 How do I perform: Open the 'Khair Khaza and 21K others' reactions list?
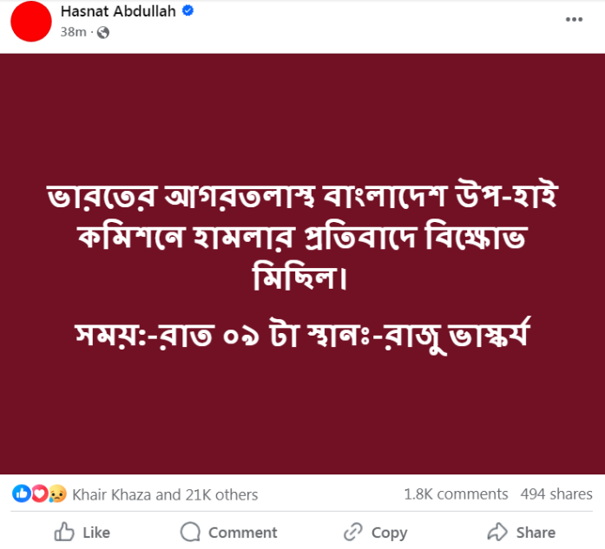165,494
